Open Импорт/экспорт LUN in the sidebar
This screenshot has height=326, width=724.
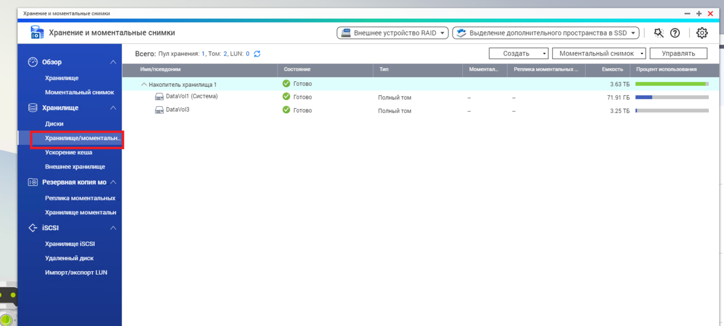pyautogui.click(x=76, y=272)
